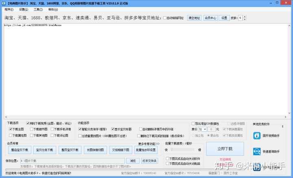Screen dimensions: 293x178
Task: Open the 快递查询助手 app icon
Action: pos(257,152)
